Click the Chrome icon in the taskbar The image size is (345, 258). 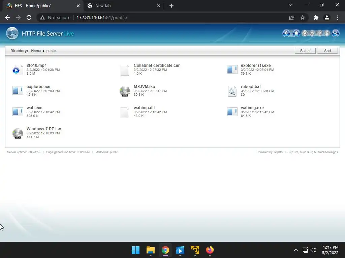165,250
